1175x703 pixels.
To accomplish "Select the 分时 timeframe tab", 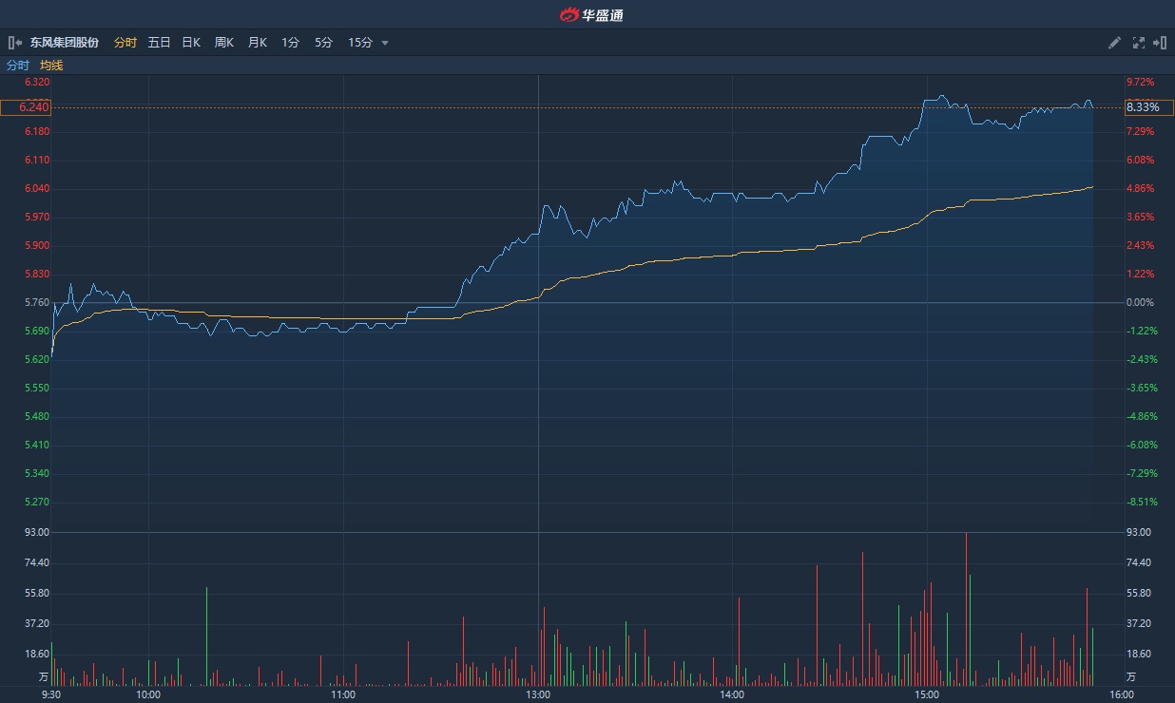I will pyautogui.click(x=125, y=43).
